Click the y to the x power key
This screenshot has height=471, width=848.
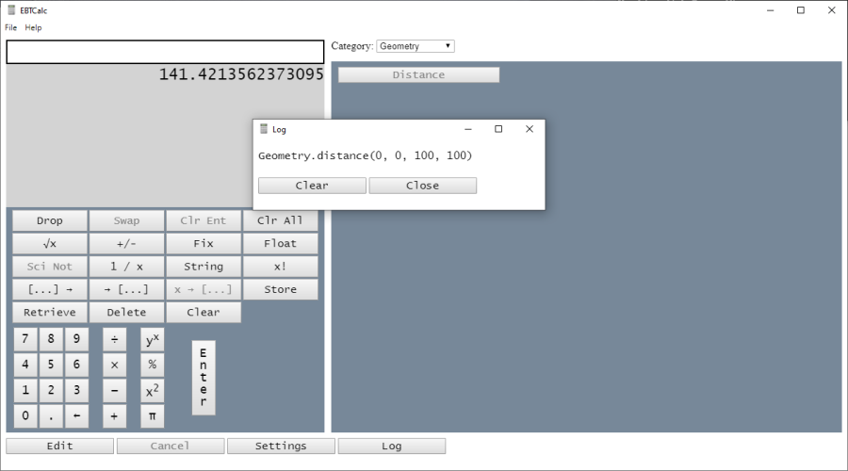(x=152, y=339)
